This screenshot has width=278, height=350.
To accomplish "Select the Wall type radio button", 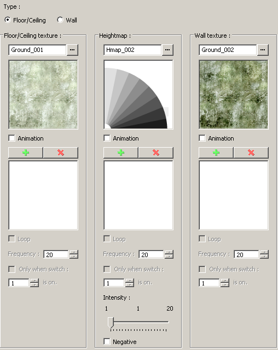I will (x=60, y=20).
